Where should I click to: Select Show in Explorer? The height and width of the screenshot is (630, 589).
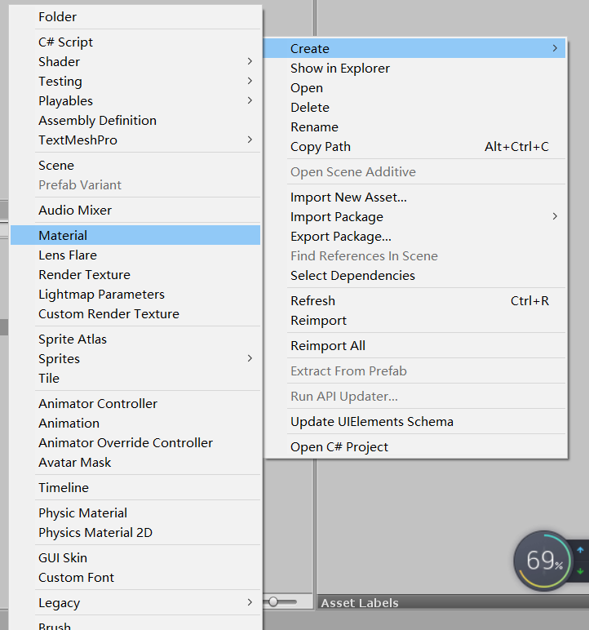click(x=415, y=69)
